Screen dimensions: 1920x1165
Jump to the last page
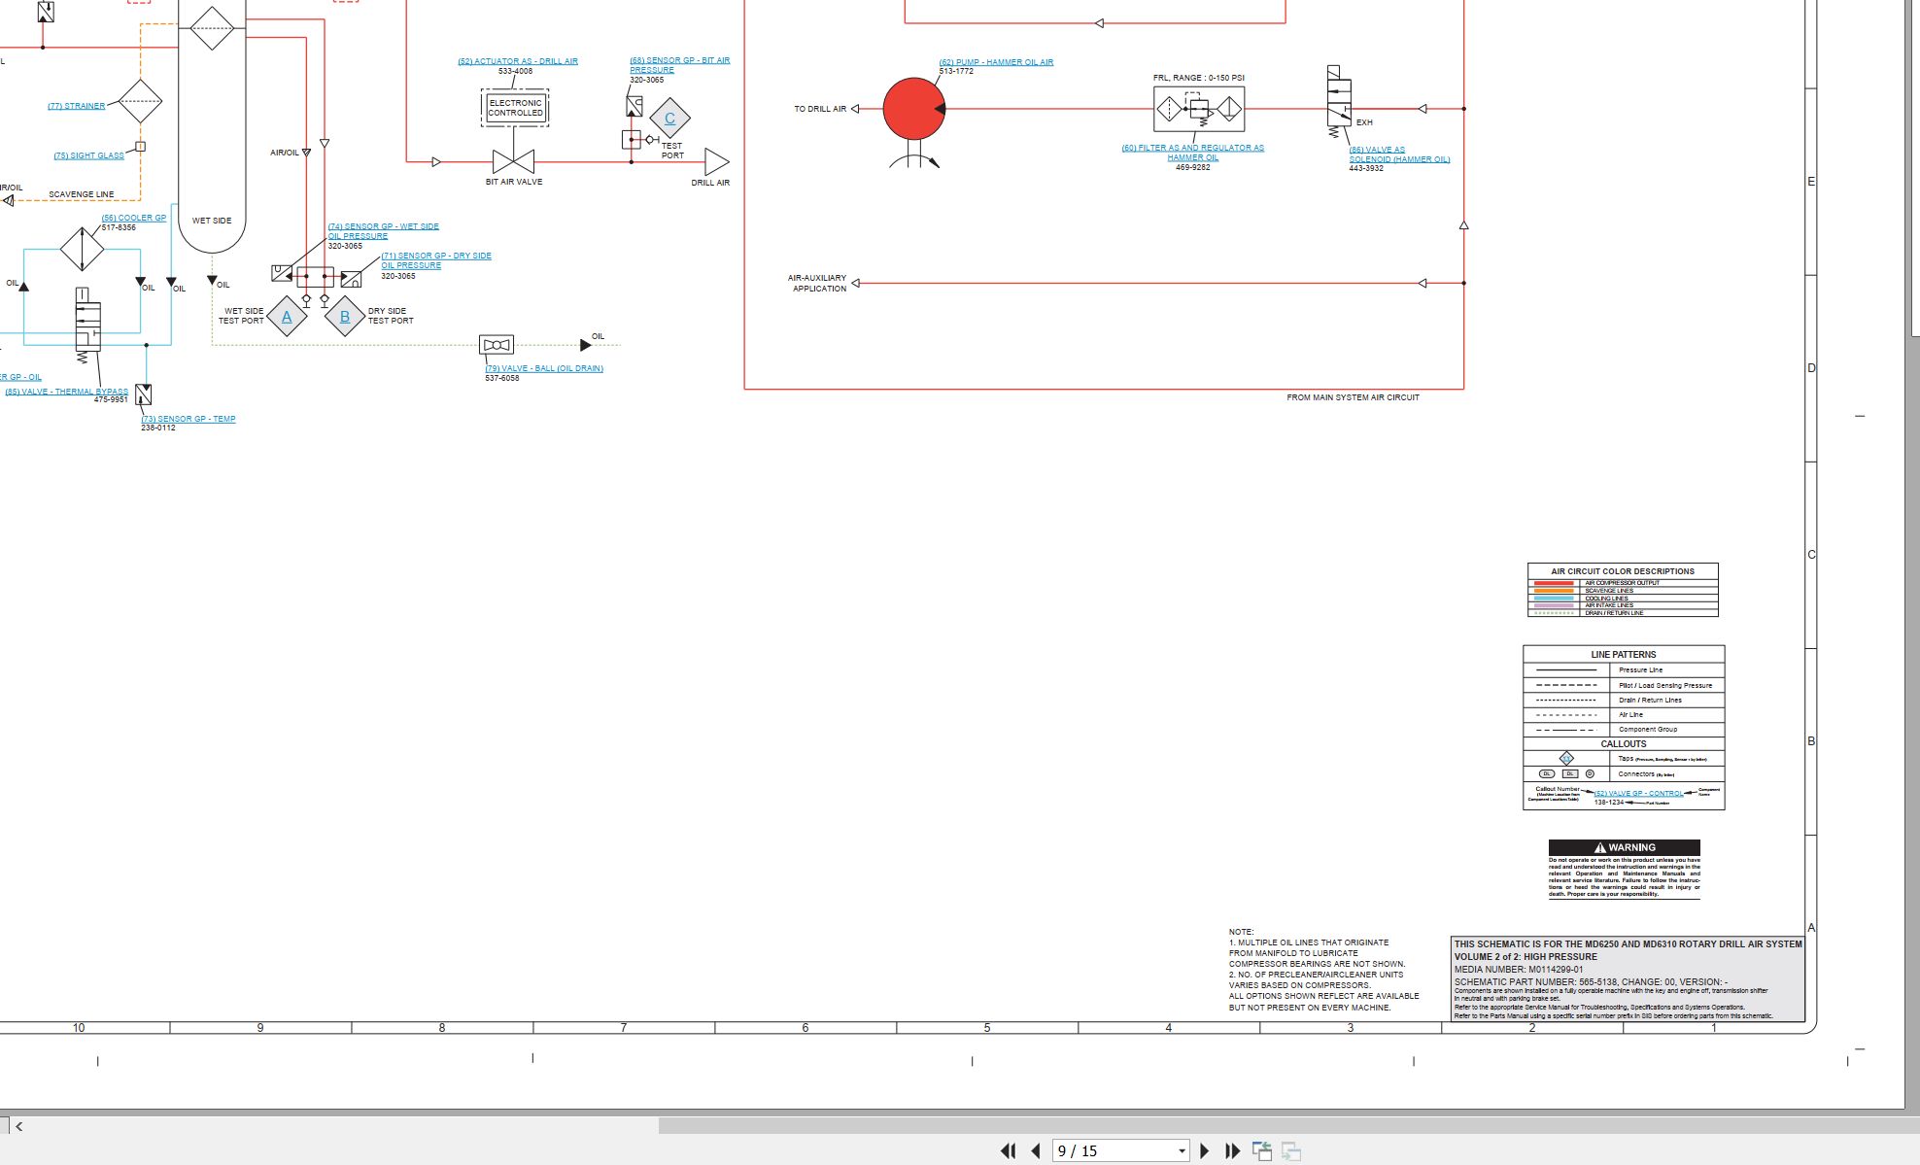(x=1232, y=1150)
